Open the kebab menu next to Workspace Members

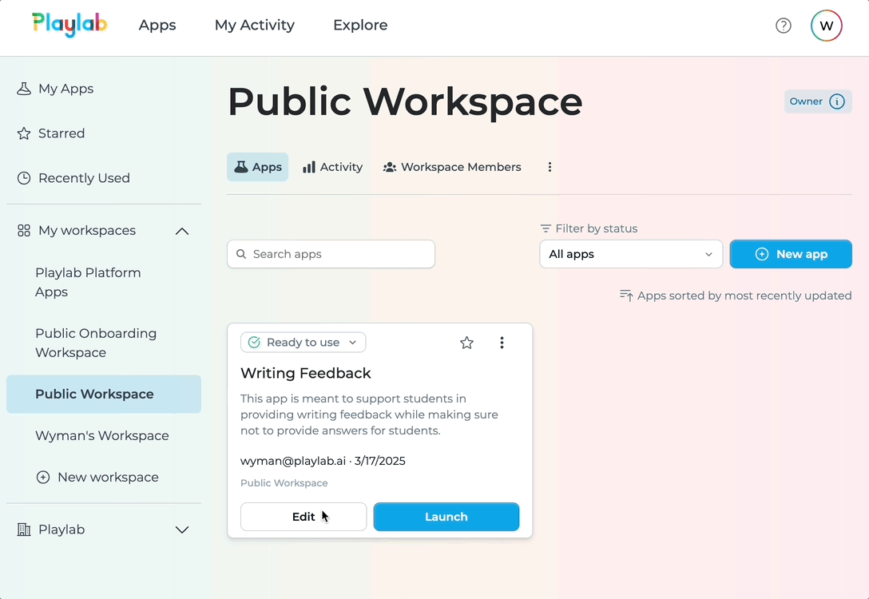550,167
